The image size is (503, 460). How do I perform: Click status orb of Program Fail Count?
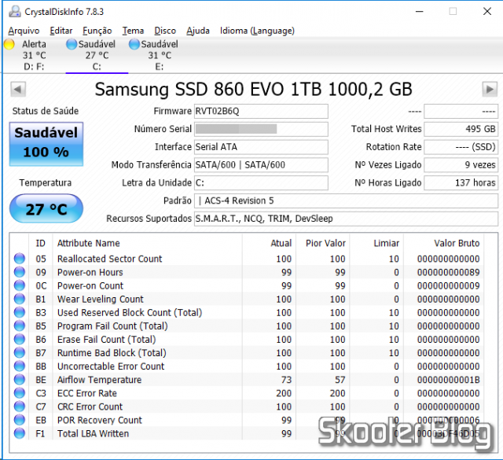20,326
